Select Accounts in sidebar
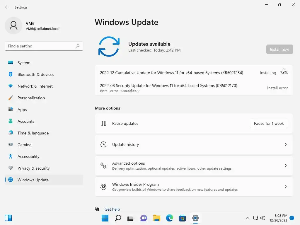300x225 pixels. (44, 121)
